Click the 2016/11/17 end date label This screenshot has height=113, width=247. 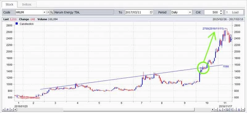(226, 106)
